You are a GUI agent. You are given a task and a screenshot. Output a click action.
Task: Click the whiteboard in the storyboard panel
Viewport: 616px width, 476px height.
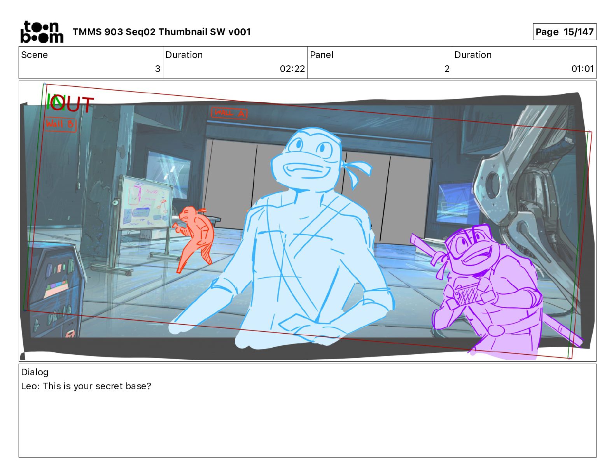click(145, 203)
